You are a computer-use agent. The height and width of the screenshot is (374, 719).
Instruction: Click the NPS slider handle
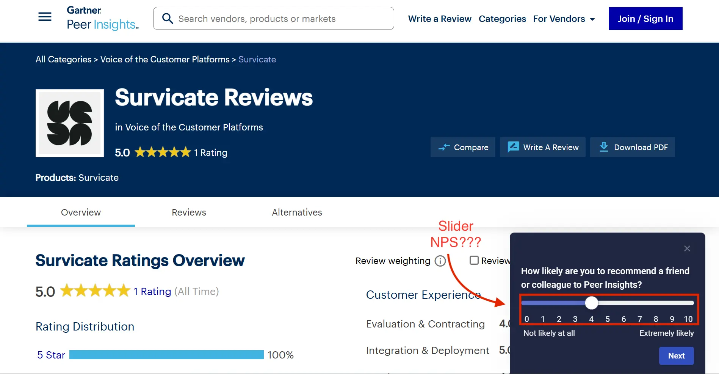(x=591, y=303)
